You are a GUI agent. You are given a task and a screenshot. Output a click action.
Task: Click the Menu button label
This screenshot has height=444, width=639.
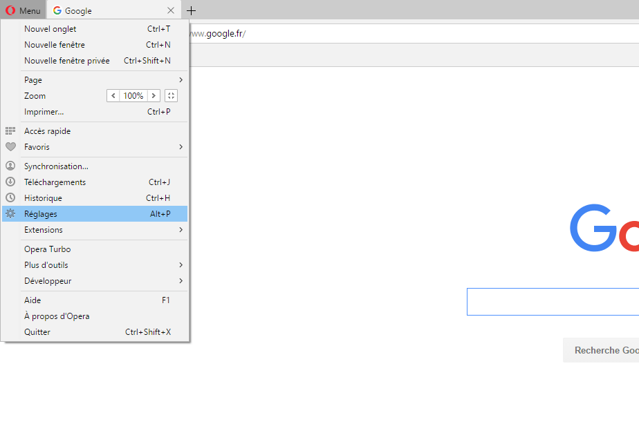(30, 11)
